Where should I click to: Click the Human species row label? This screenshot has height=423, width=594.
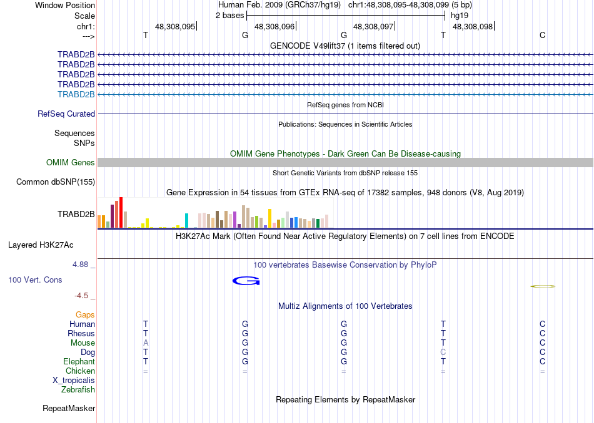click(82, 324)
